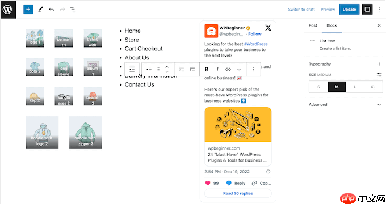Select font size XL
Screen dimensions: 386x204
pos(373,87)
